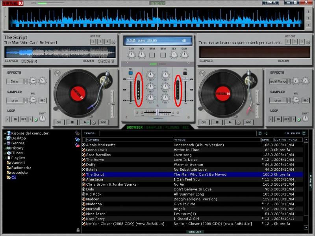Open the left Sampler dropdown showing siren

(26, 100)
